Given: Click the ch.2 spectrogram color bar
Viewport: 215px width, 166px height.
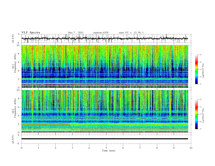Looking at the screenshot, I should pyautogui.click(x=196, y=114).
